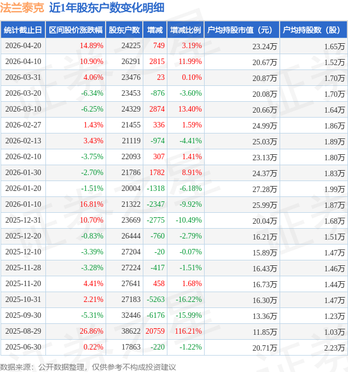
Task: Click the 区间股价涨跌幅 column header
Action: pyautogui.click(x=75, y=30)
